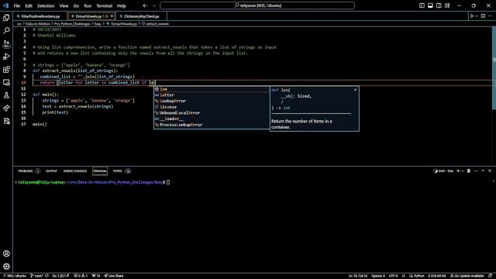Open the Live Share activity bar view

tap(6, 108)
